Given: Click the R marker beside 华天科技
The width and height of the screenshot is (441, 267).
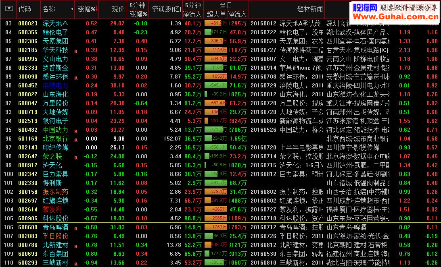Looking at the screenshot, I should (x=76, y=52).
